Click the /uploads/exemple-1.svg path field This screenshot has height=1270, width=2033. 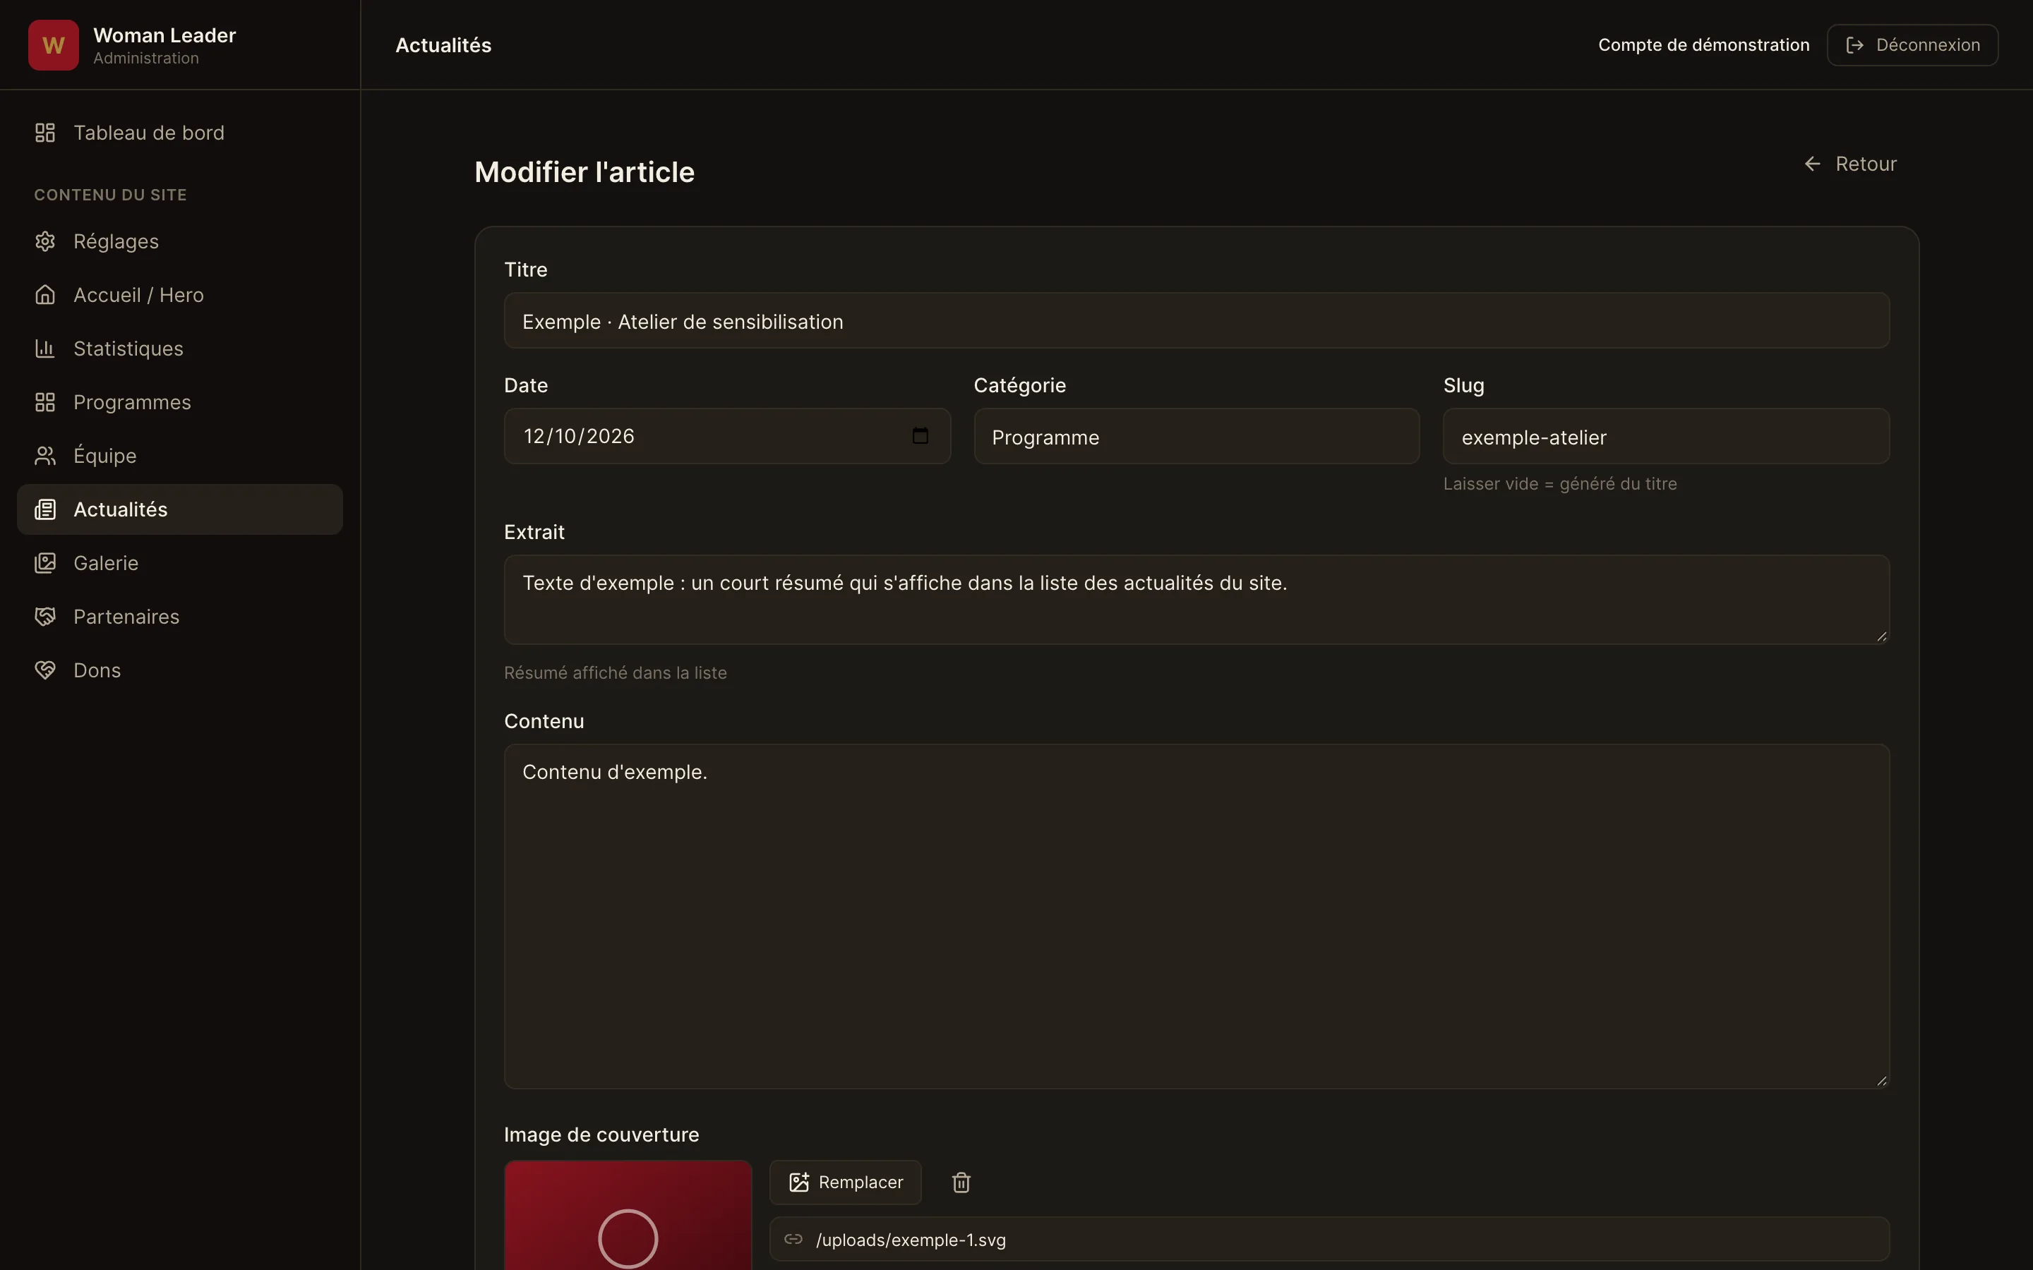pyautogui.click(x=1329, y=1239)
